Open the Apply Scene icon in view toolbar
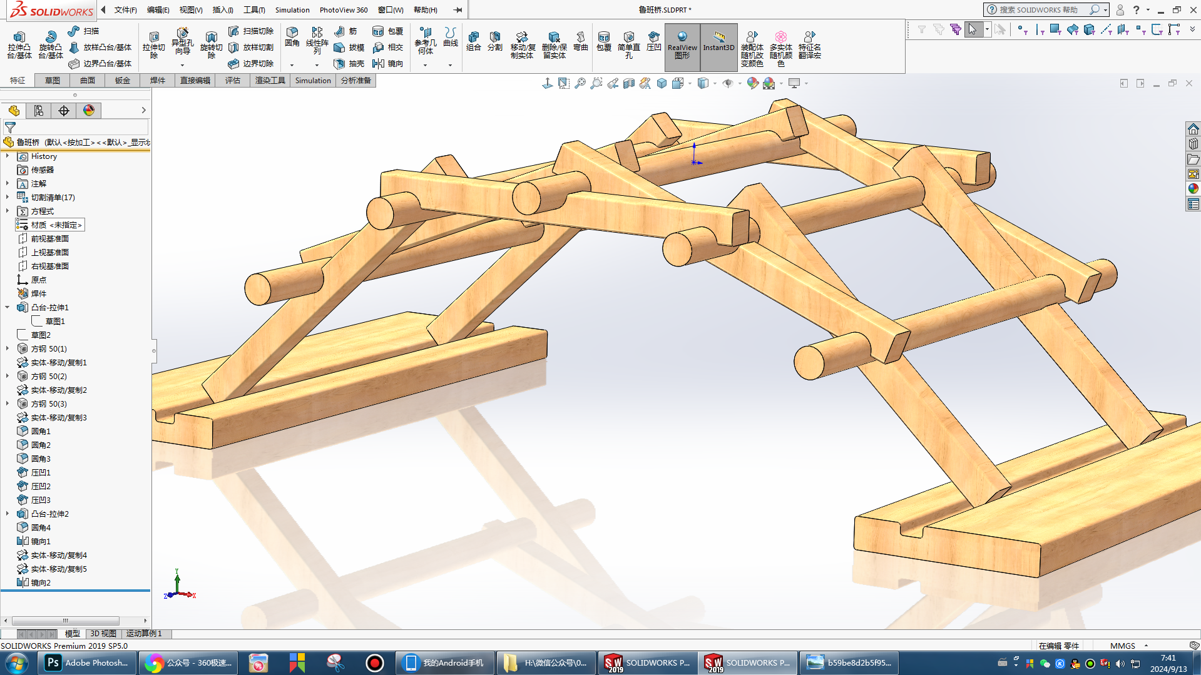 (769, 83)
